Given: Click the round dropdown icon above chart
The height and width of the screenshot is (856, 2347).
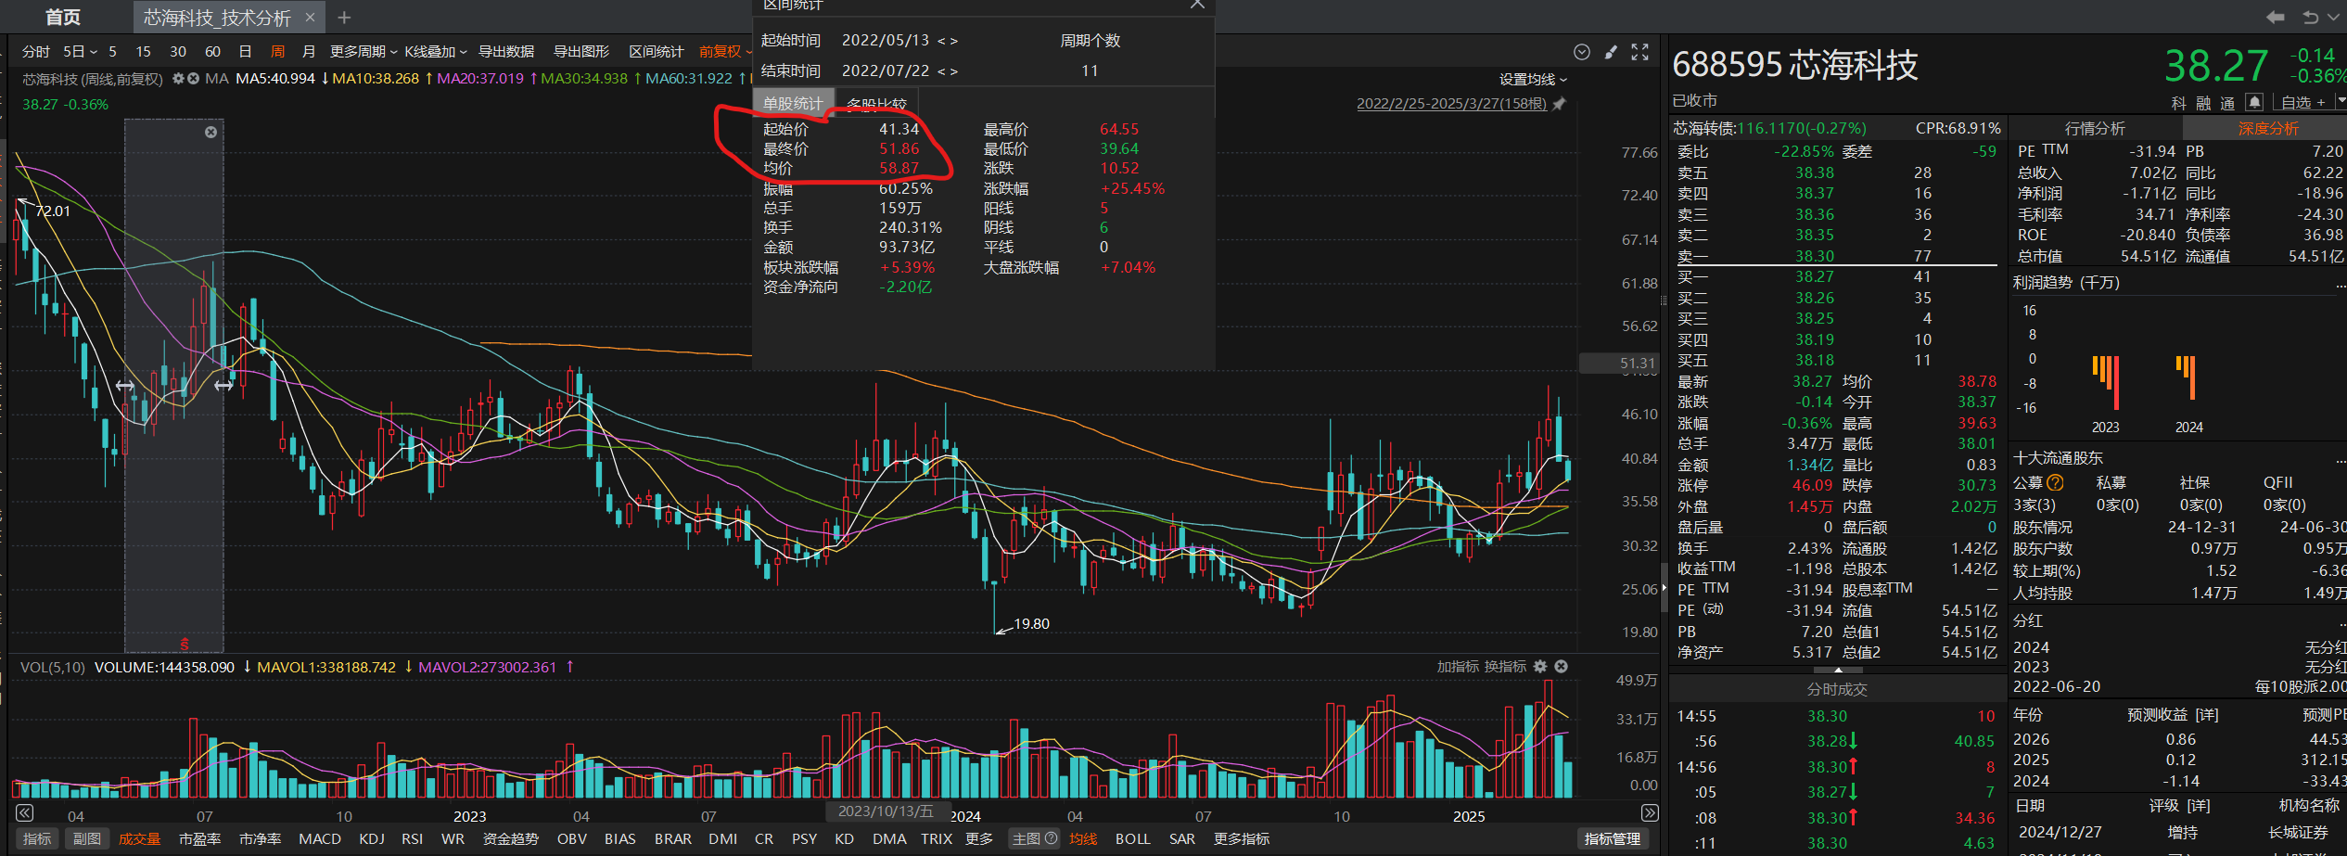Looking at the screenshot, I should coord(1582,52).
